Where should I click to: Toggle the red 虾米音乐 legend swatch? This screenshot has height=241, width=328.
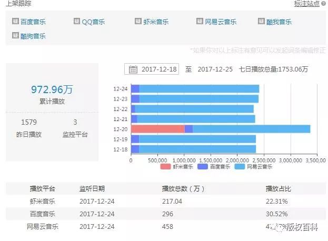pyautogui.click(x=165, y=167)
